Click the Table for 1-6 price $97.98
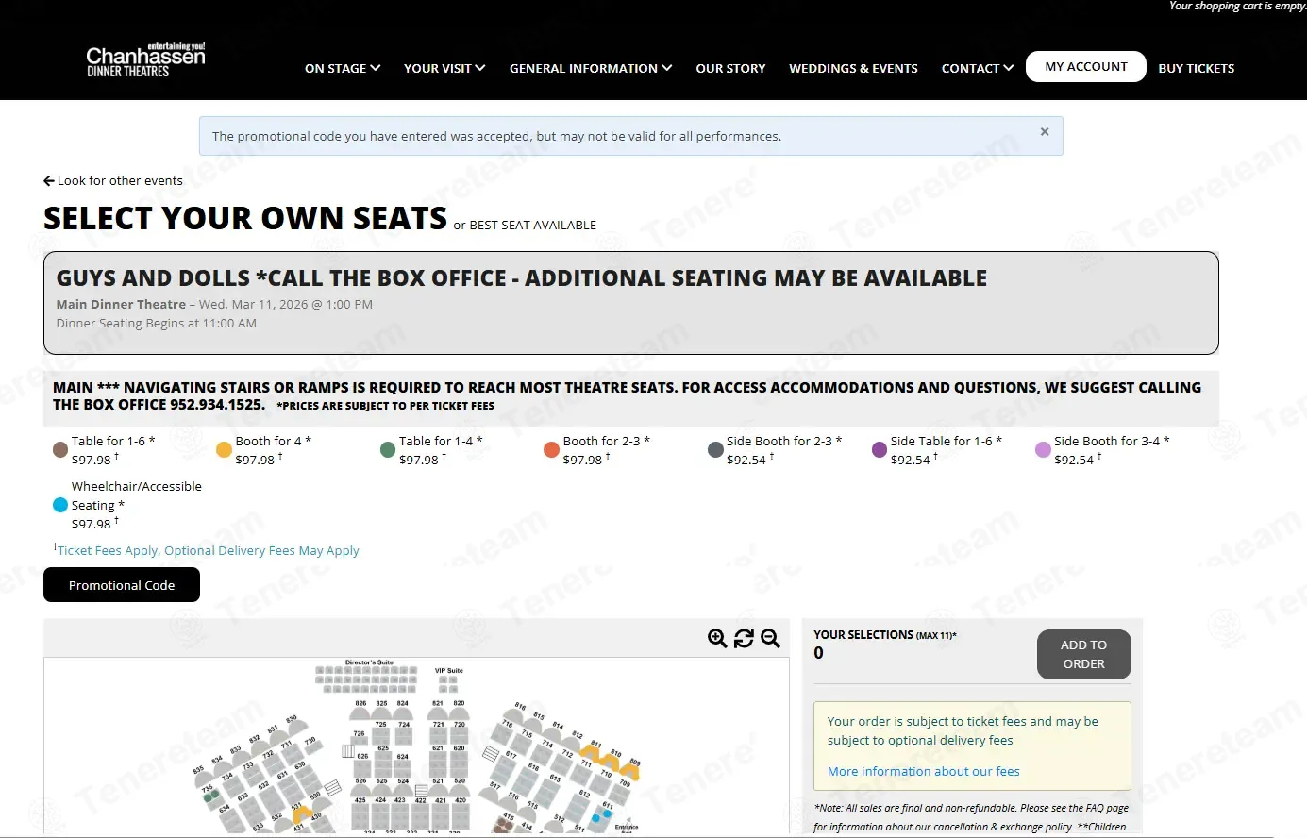1307x838 pixels. 92,460
